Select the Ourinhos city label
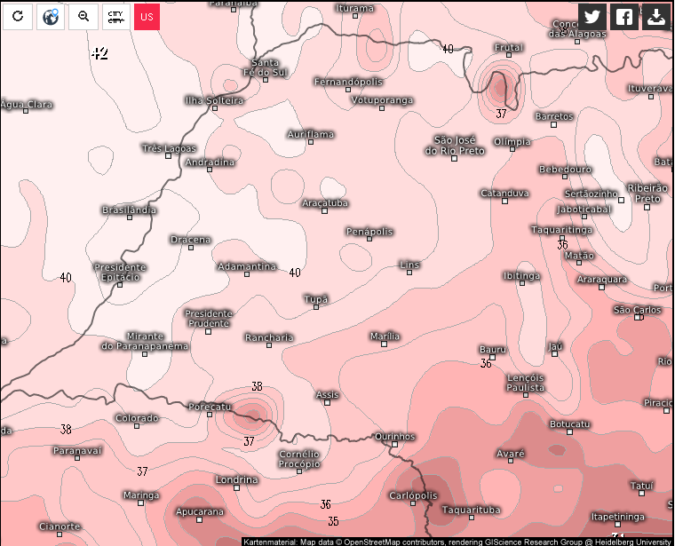The width and height of the screenshot is (675, 546). [395, 436]
